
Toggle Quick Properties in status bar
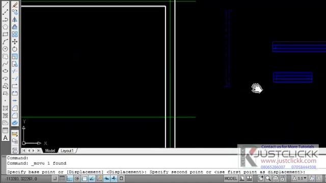coord(121,178)
